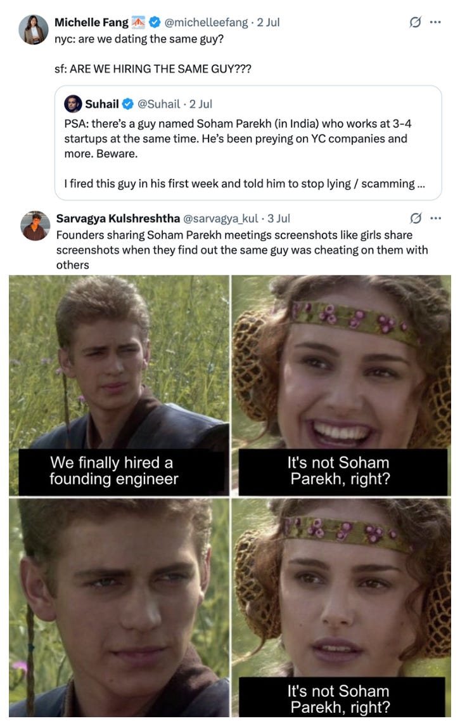Open Suhail's small avatar in quoted tweet
The height and width of the screenshot is (728, 460).
(73, 103)
